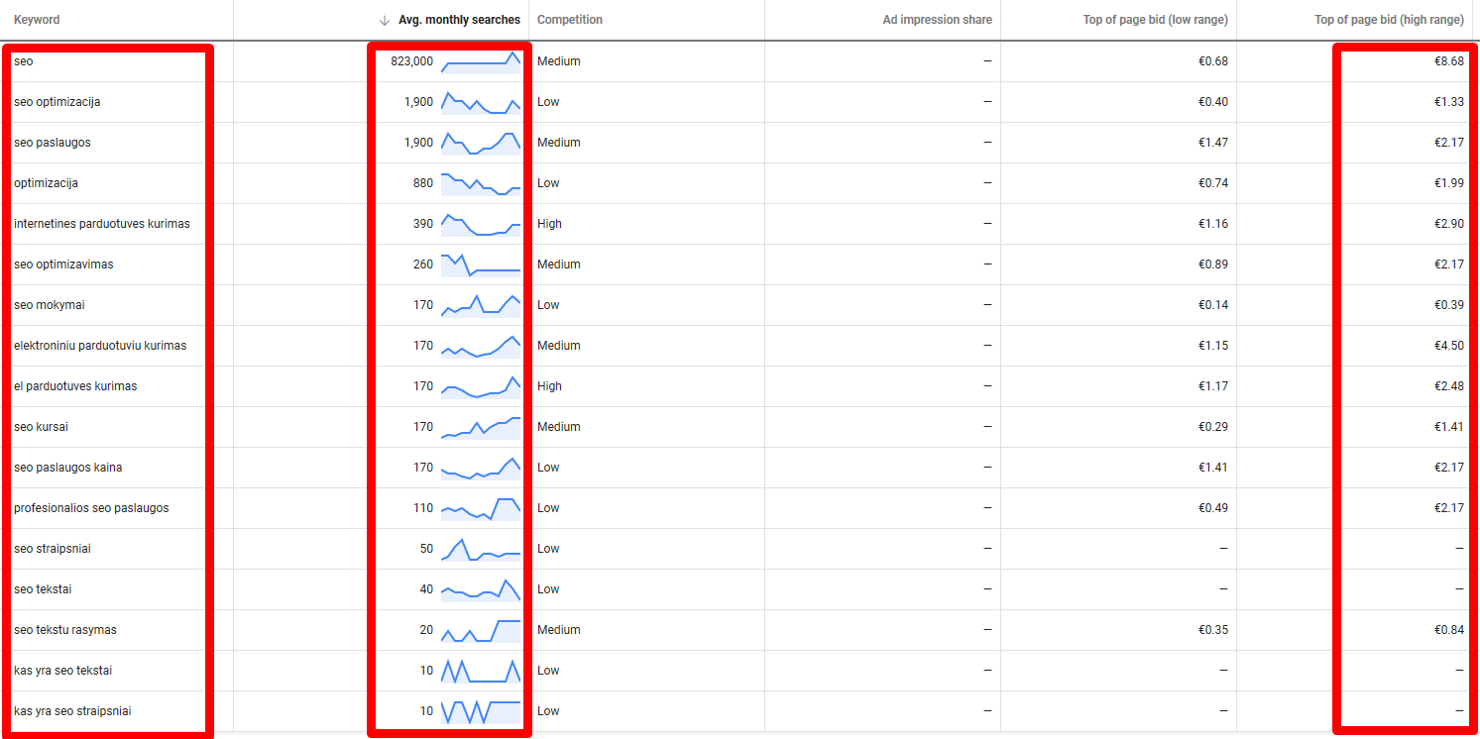Open trend sparkline for "kas yra seo straipsniai"
The height and width of the screenshot is (739, 1480).
481,711
